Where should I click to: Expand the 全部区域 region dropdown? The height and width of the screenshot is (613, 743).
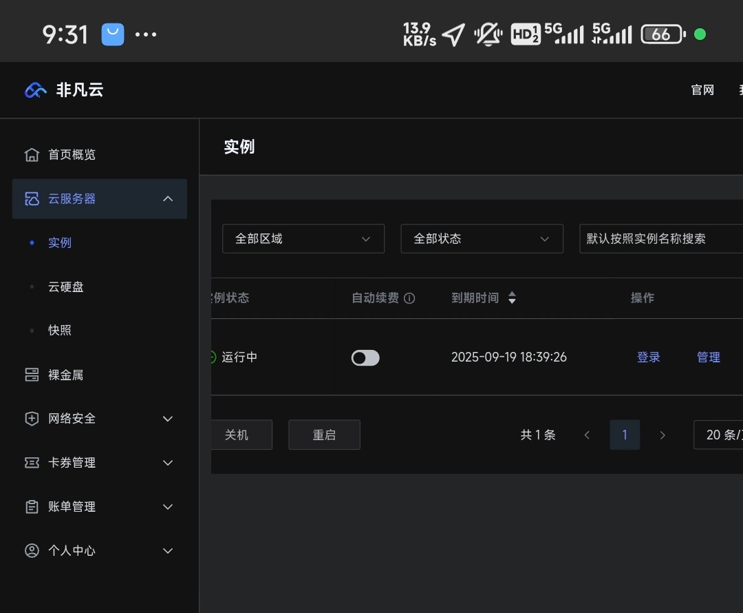pyautogui.click(x=303, y=238)
